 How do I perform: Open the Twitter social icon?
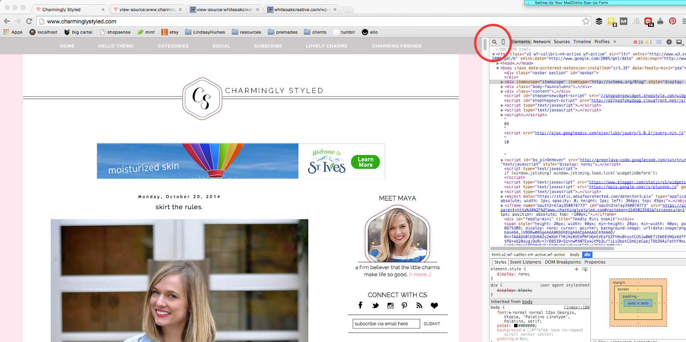[x=376, y=306]
